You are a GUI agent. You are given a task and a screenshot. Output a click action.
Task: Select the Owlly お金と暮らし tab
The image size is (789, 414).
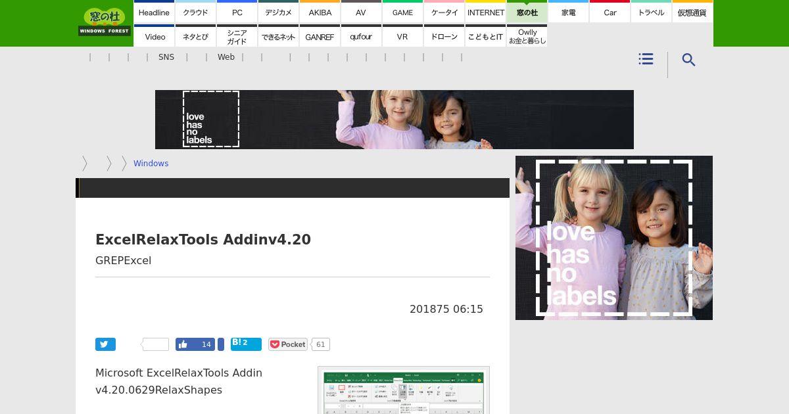click(x=527, y=36)
